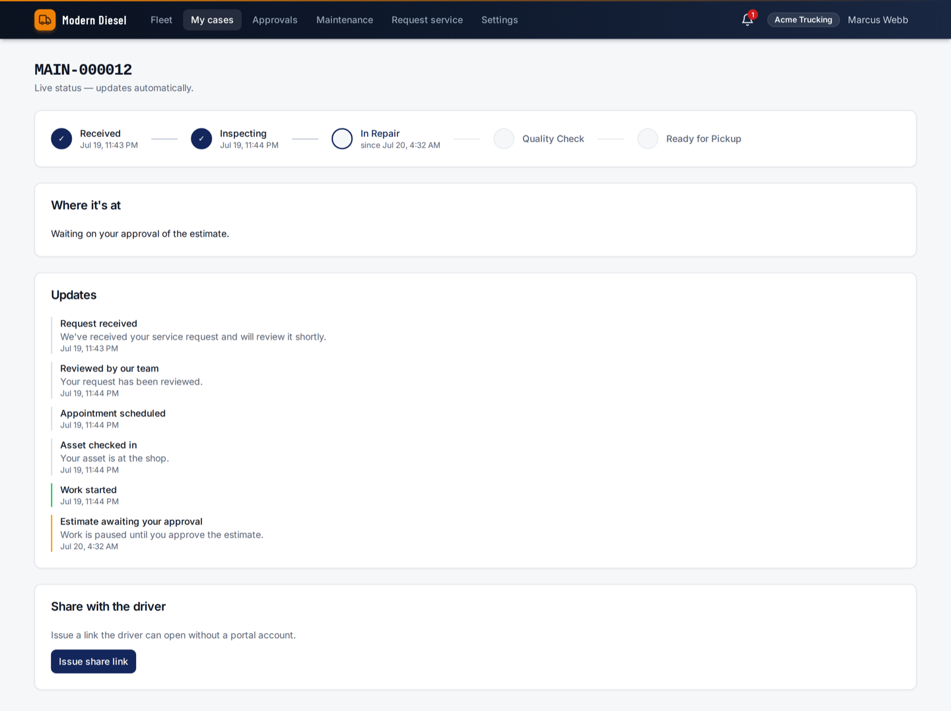Click the 'Ready for Pickup' step label
Image resolution: width=951 pixels, height=711 pixels.
[x=704, y=139]
